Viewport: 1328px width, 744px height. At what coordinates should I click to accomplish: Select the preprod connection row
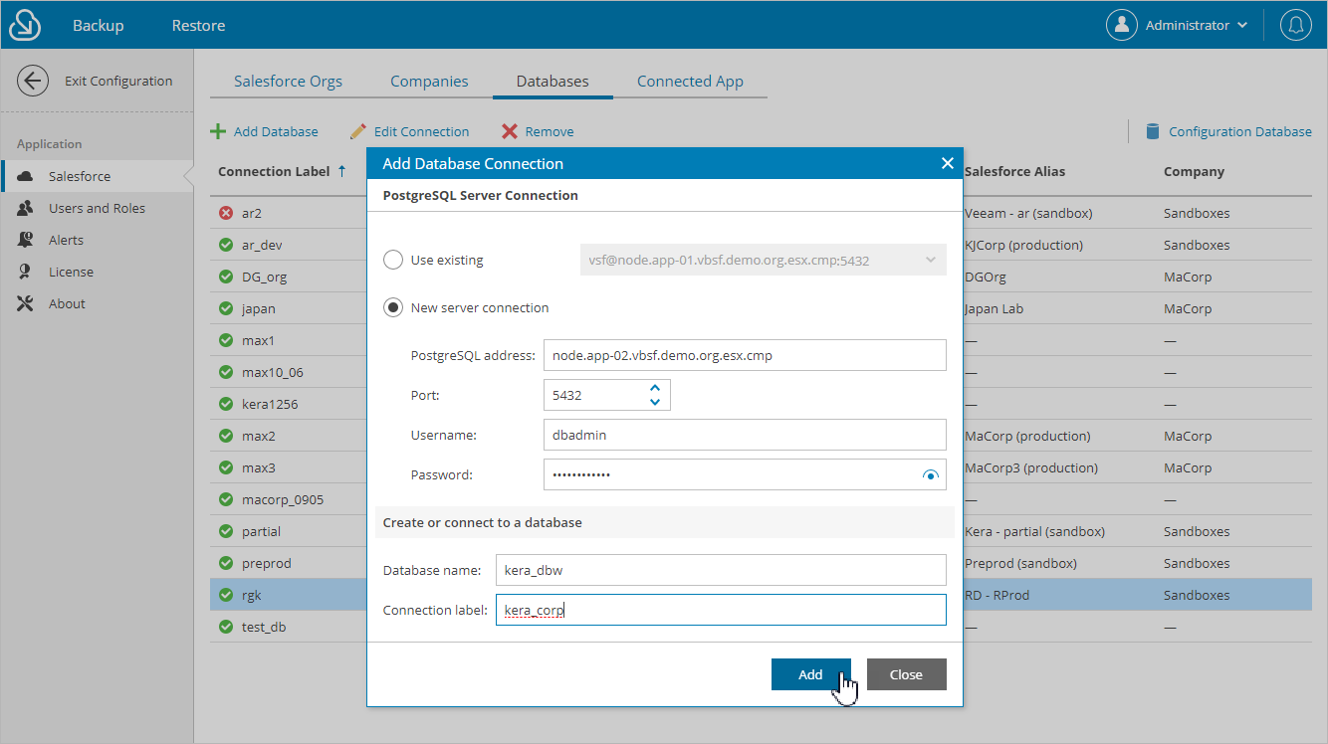[289, 563]
